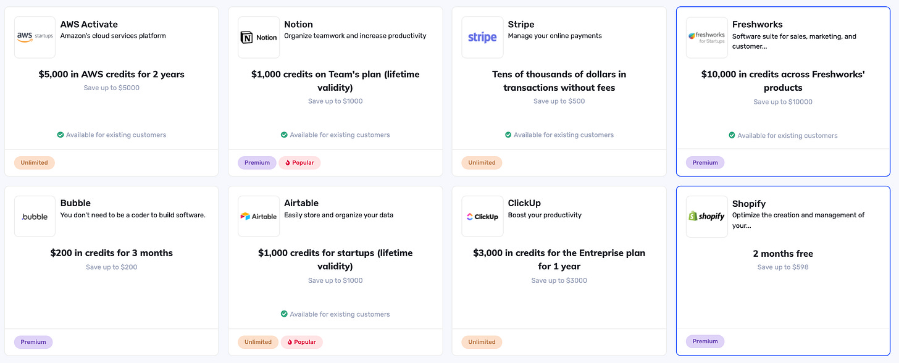Click the Notion logo icon

point(259,37)
